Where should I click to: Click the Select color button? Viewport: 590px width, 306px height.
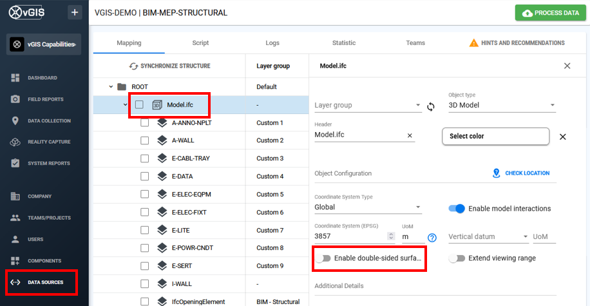[x=495, y=137]
